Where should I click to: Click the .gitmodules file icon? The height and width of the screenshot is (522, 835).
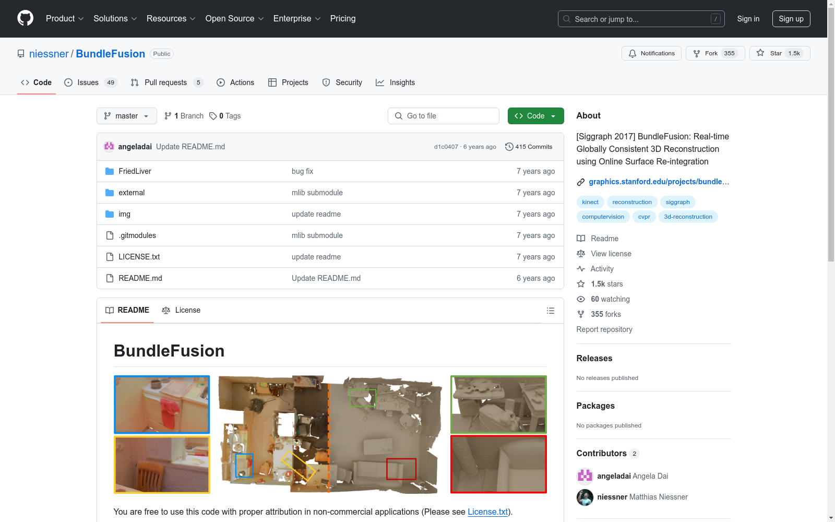pyautogui.click(x=110, y=235)
